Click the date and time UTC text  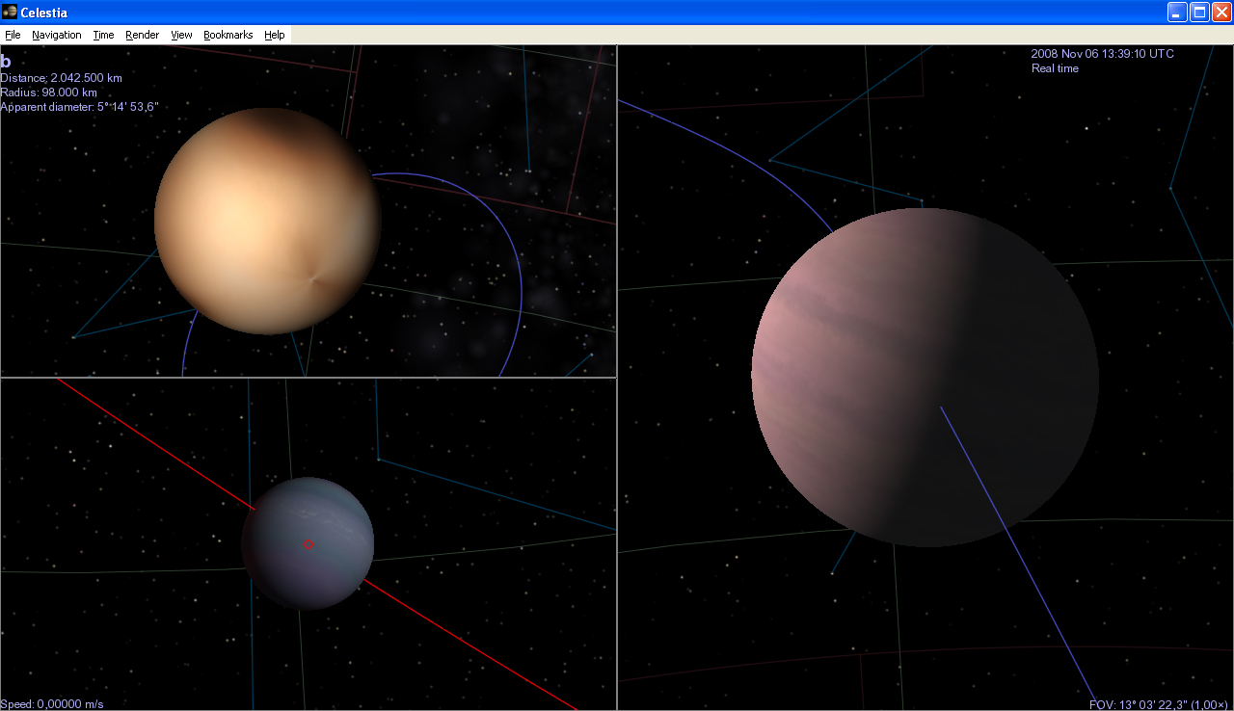coord(1102,54)
